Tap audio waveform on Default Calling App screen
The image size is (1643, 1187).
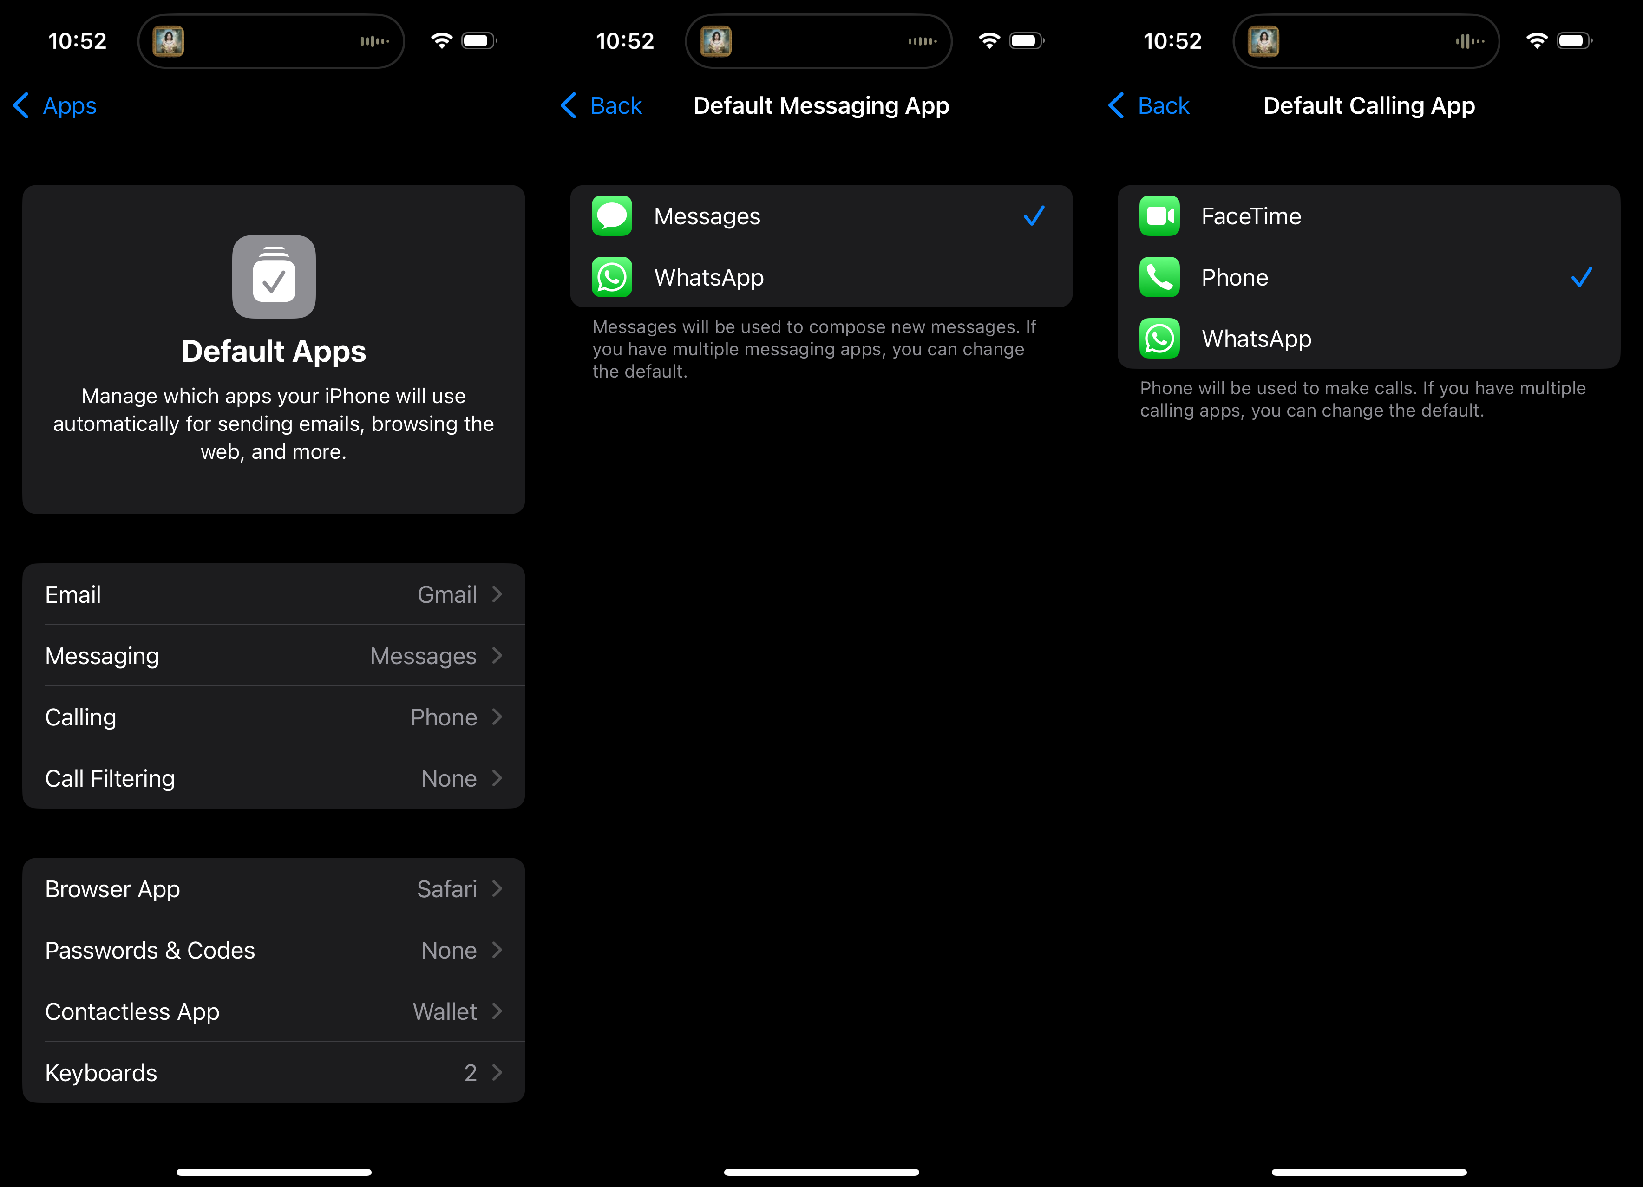(1470, 41)
